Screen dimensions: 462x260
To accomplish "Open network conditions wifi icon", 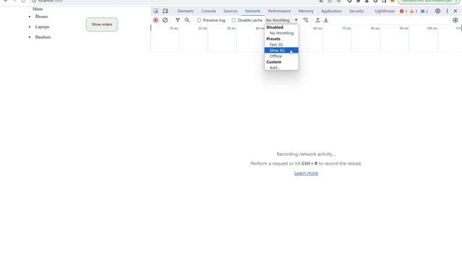I will [305, 20].
